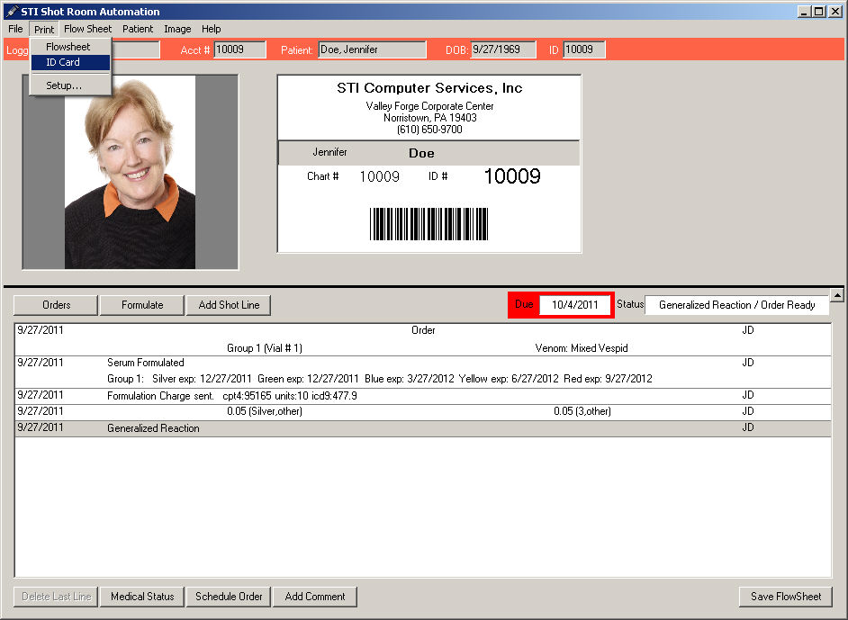Click scrollbar up arrow beside Status
This screenshot has width=848, height=620.
click(837, 295)
